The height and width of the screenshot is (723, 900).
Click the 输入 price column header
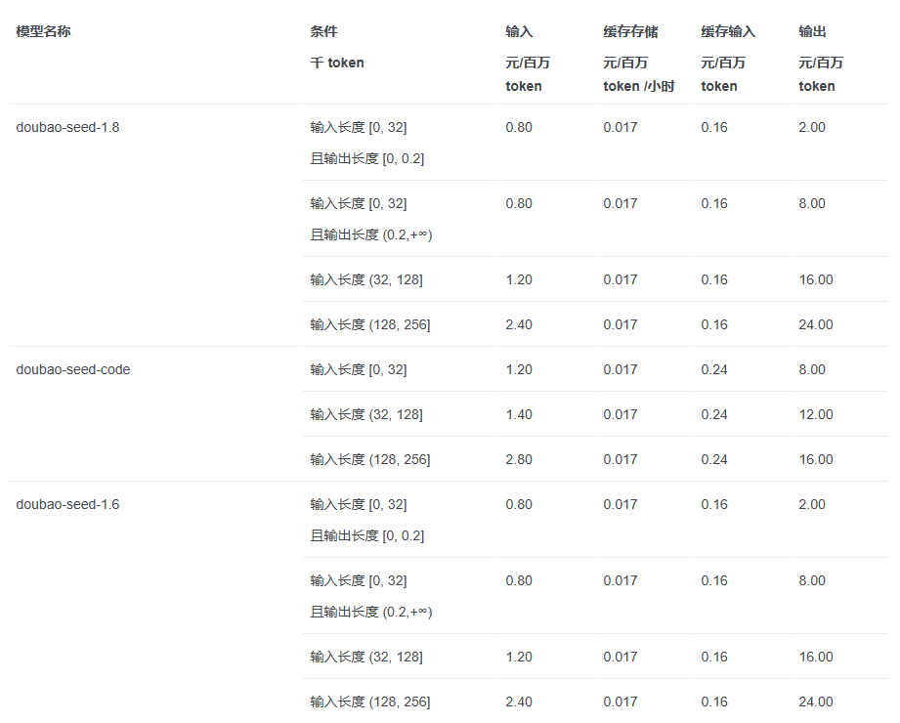pos(519,31)
